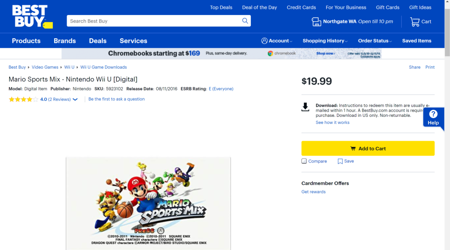Expand the reviews rating chevron
This screenshot has width=450, height=250.
pos(75,100)
